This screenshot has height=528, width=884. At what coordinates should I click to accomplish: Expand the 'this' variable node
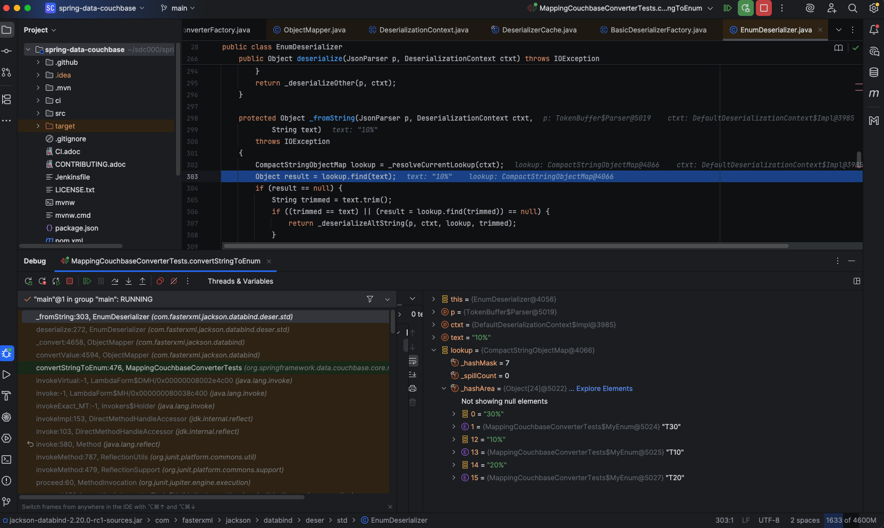click(x=434, y=299)
